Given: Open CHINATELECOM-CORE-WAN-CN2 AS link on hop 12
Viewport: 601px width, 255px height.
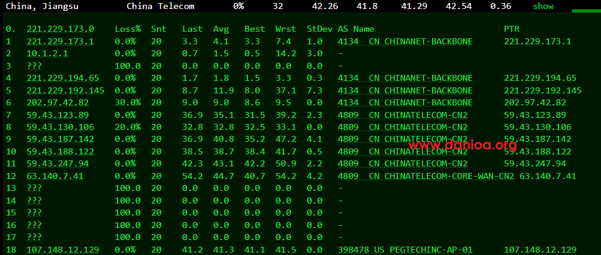Looking at the screenshot, I should point(426,176).
